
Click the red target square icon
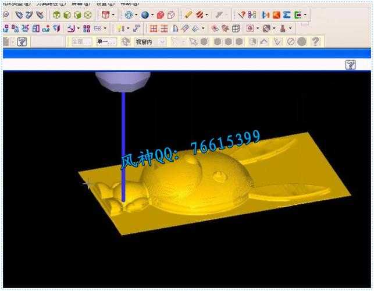coord(250,29)
